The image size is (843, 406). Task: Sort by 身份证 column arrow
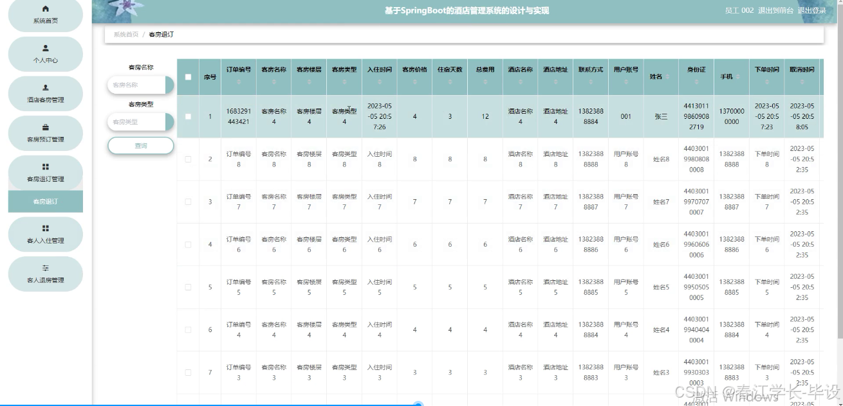pos(697,82)
